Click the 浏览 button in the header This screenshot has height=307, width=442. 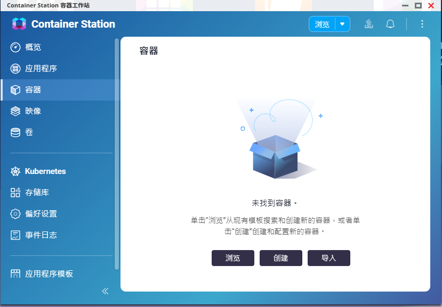[322, 24]
